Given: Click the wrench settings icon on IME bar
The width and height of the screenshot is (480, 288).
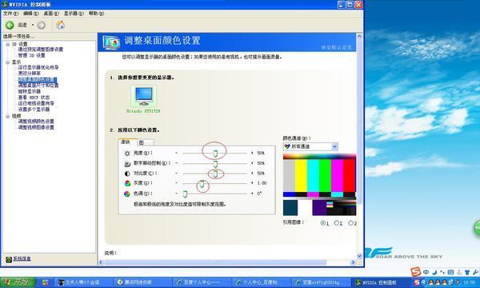Looking at the screenshot, I should (x=475, y=272).
